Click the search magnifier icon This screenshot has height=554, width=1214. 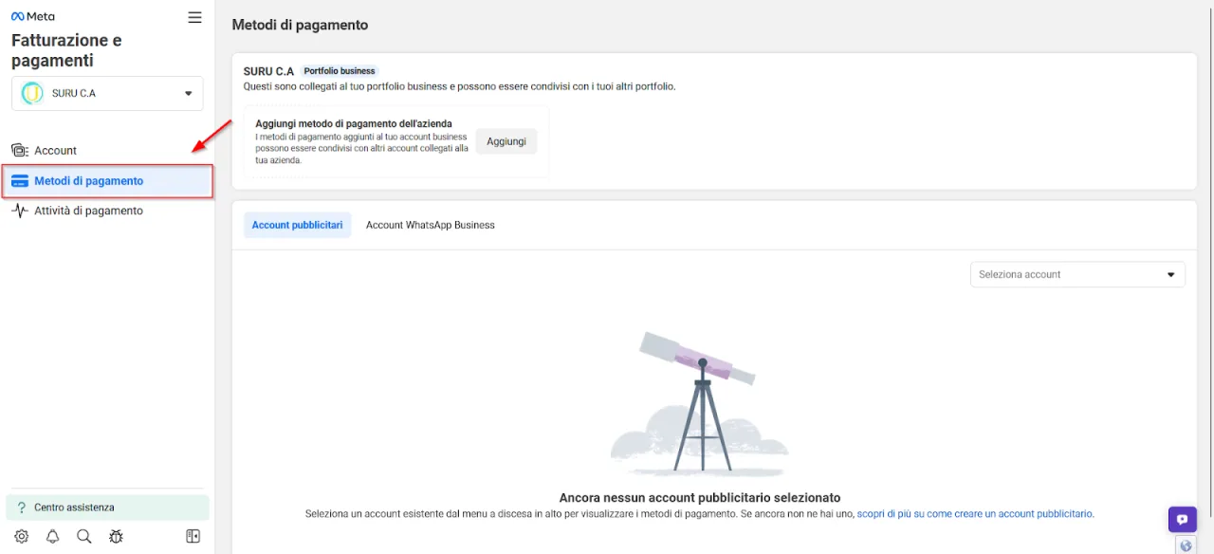click(83, 536)
